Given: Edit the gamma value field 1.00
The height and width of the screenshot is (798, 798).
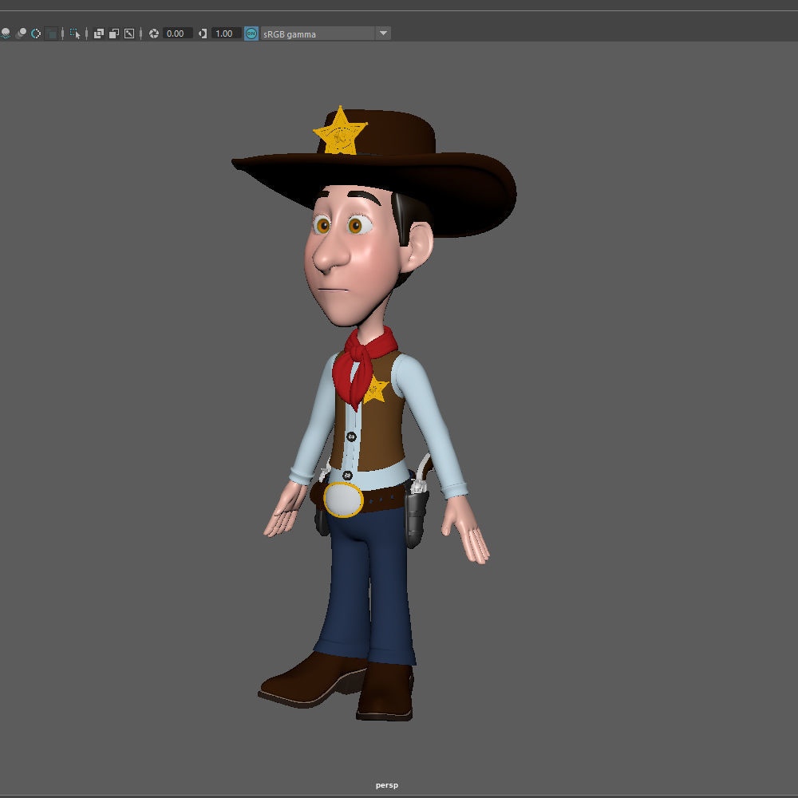Looking at the screenshot, I should [x=226, y=34].
